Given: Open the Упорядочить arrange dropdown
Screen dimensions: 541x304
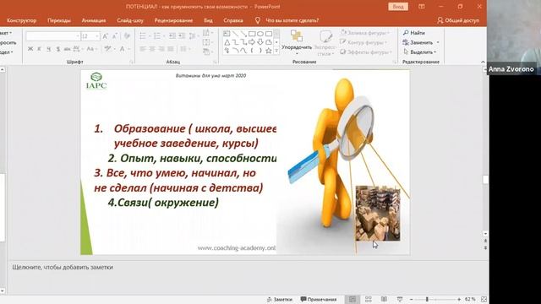Looking at the screenshot, I should pyautogui.click(x=297, y=43).
